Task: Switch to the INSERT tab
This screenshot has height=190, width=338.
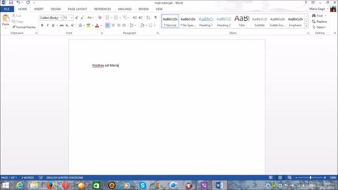Action: tap(39, 9)
